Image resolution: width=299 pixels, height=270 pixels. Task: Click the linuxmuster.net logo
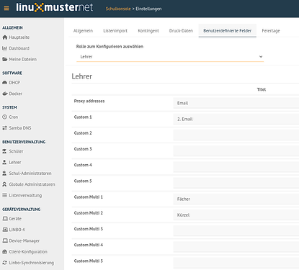54,7
